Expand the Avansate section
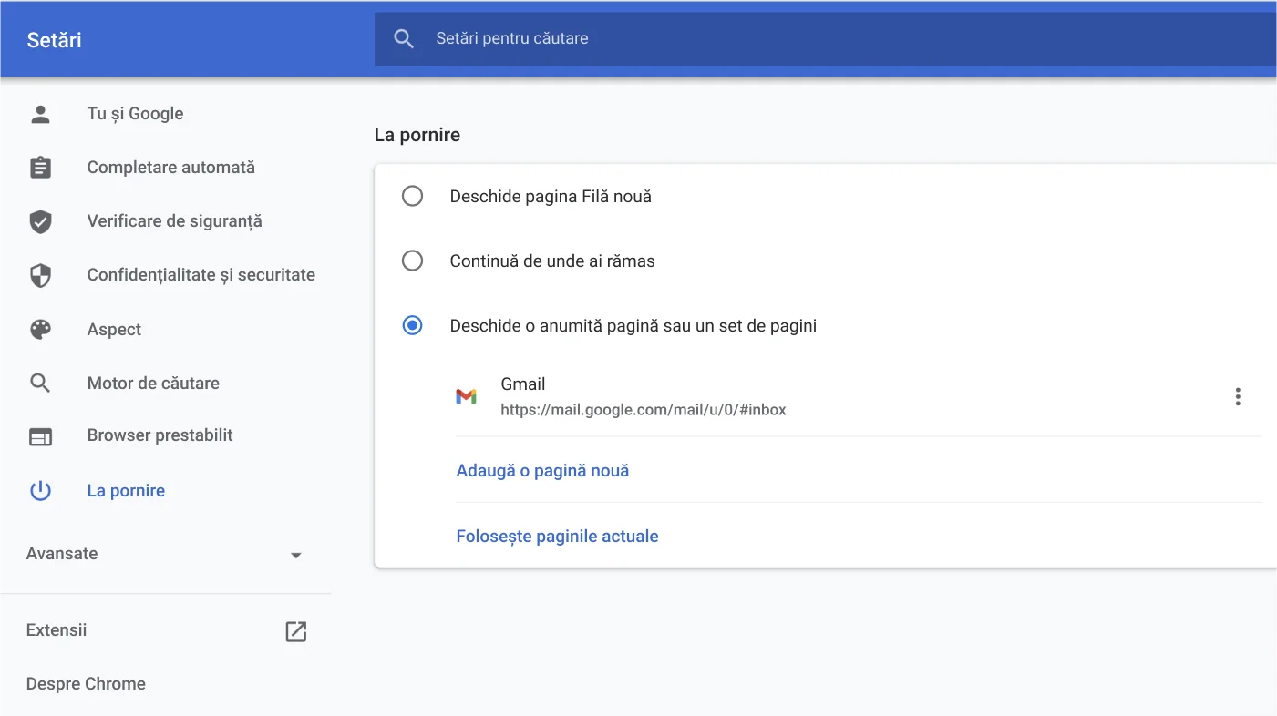 pos(295,554)
